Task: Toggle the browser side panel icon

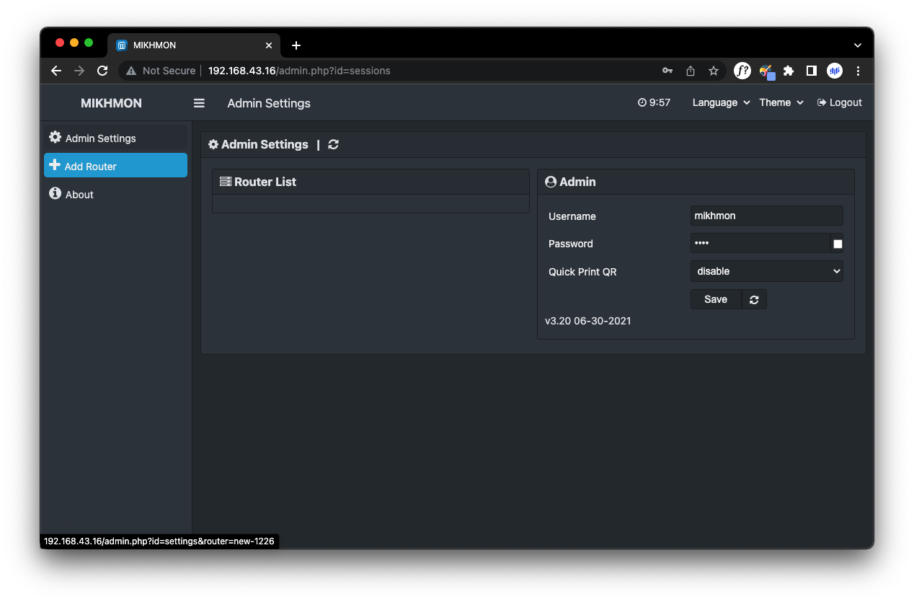Action: [x=811, y=71]
